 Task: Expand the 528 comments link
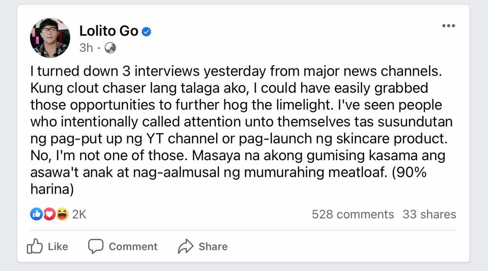(x=353, y=215)
